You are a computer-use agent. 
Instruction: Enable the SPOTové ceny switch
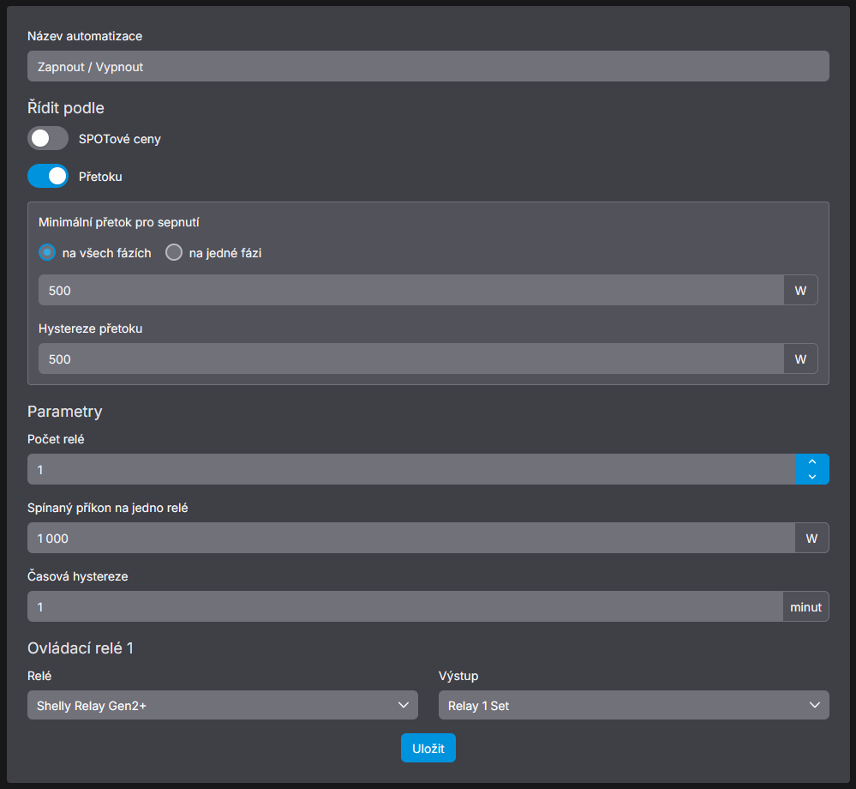48,138
